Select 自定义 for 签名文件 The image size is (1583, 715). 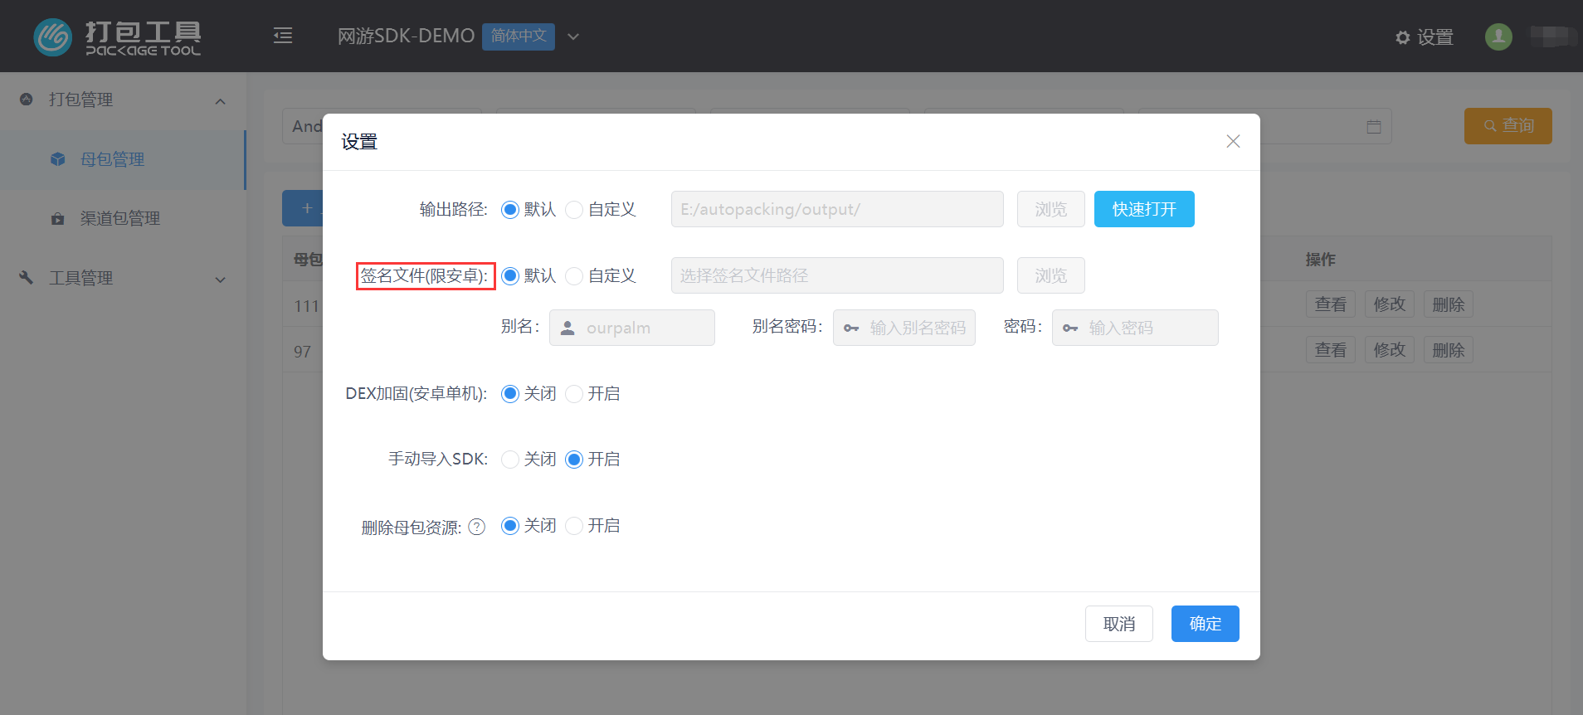(x=574, y=276)
